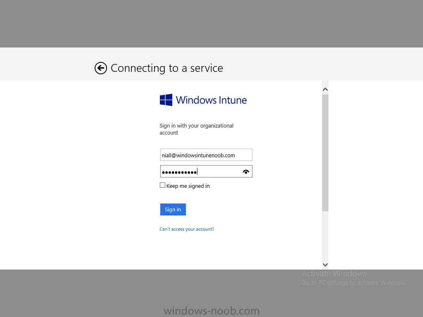Reveal password with the eye icon
Viewport: 423px width, 317px height.
click(246, 172)
